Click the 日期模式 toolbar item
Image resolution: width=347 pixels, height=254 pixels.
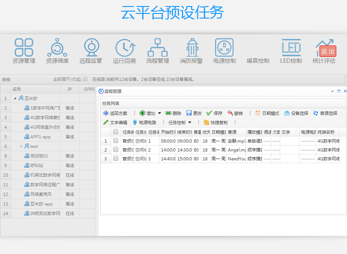pos(267,113)
